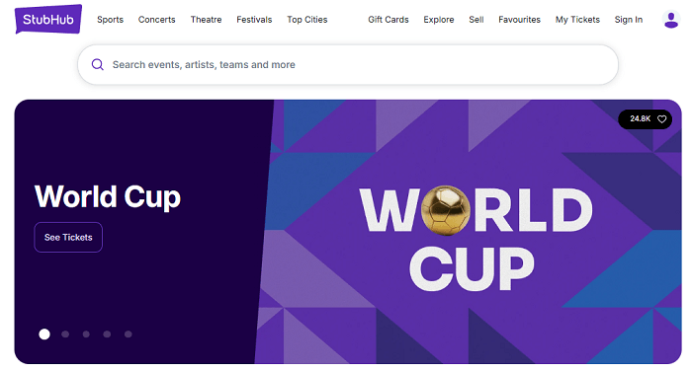Open the Concerts menu

coord(156,20)
